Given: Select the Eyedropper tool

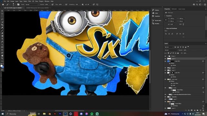Looking at the screenshot, I should point(2,28).
